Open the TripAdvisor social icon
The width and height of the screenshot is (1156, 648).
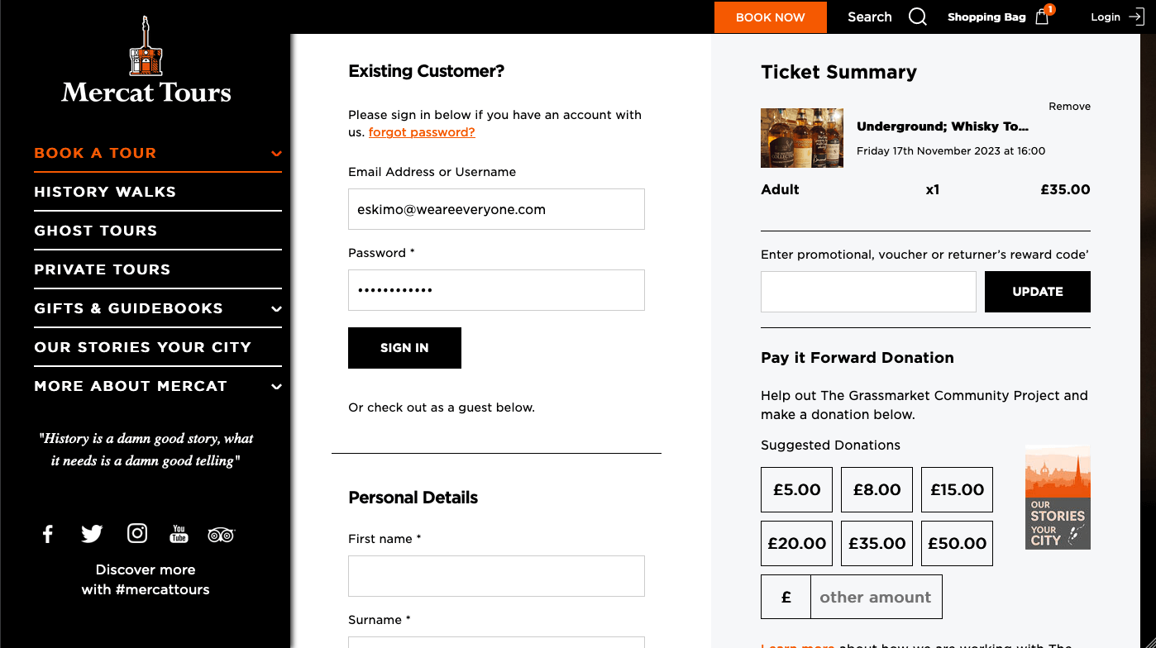(221, 535)
